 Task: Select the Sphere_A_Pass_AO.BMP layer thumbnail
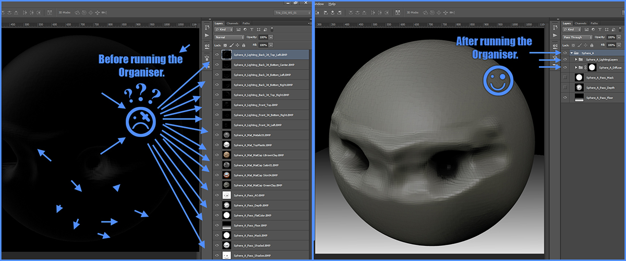[x=226, y=195]
